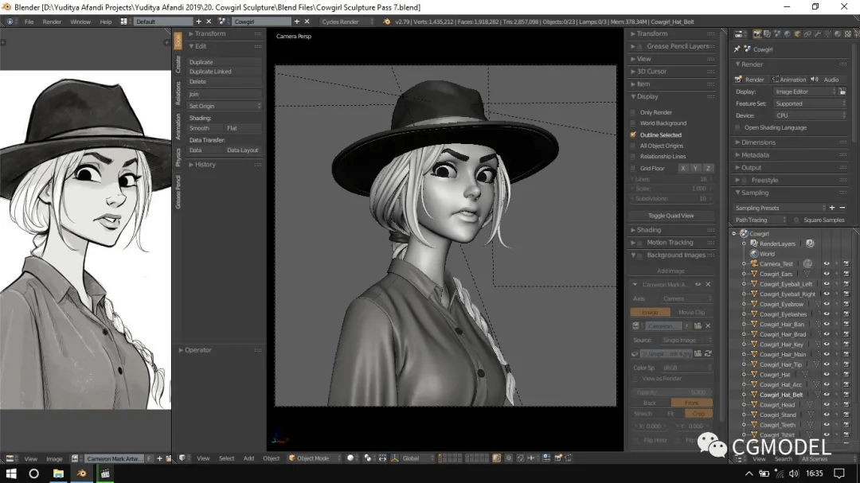Click the Camera_Test object icon in outliner
This screenshot has width=860, height=483.
coord(754,263)
